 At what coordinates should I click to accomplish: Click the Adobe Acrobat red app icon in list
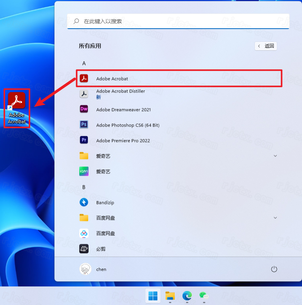84,79
